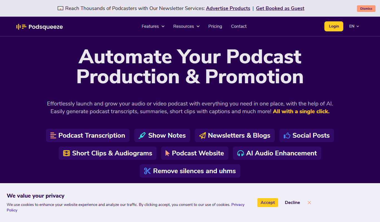
Task: Select the Short Clips & Audiograms label
Action: click(x=112, y=153)
